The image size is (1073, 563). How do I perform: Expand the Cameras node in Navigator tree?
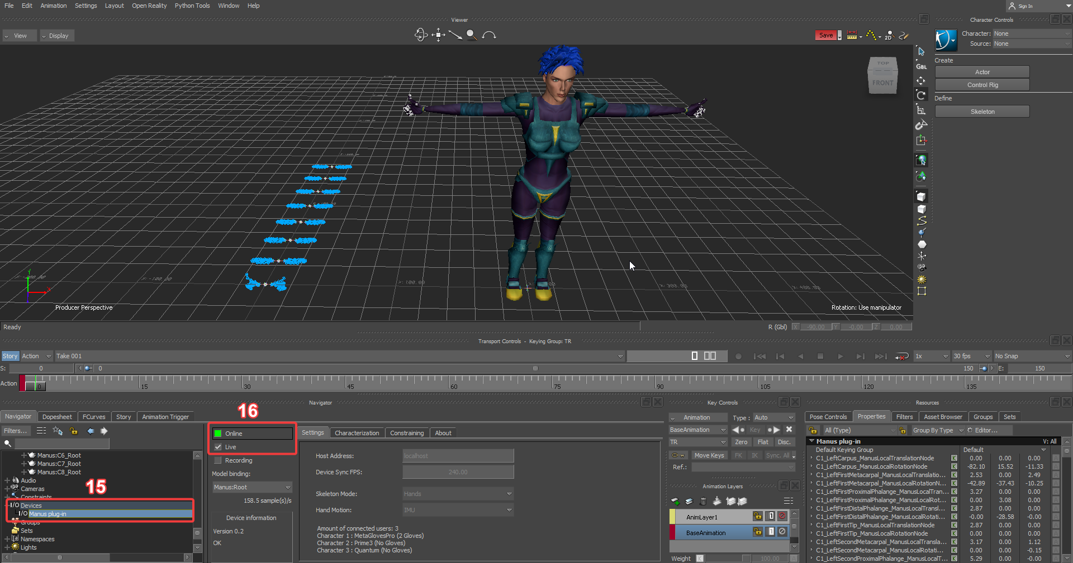(x=7, y=489)
